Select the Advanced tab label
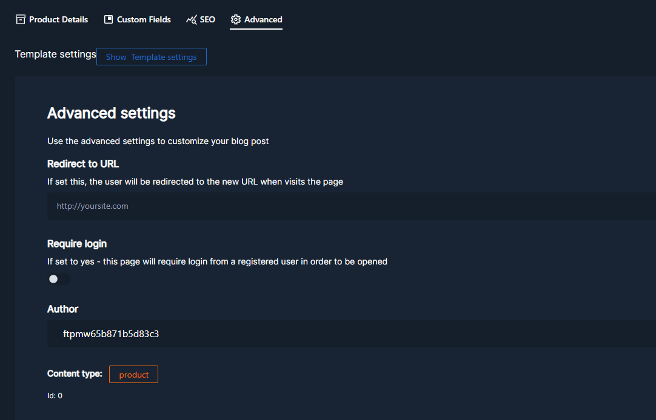Viewport: 656px width, 420px height. [x=263, y=19]
